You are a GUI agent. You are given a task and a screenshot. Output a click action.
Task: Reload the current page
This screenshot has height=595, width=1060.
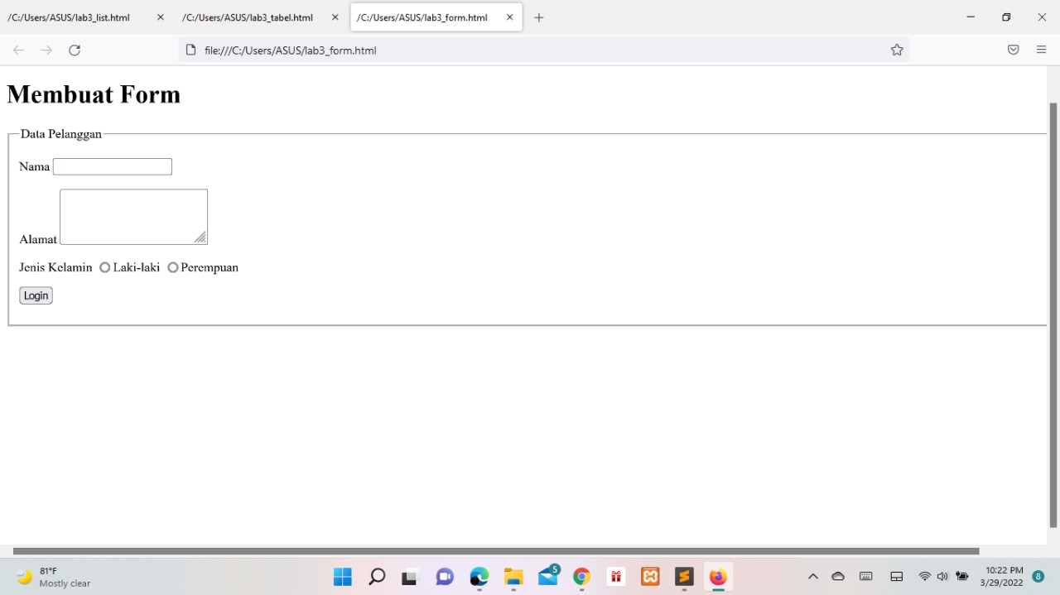75,50
